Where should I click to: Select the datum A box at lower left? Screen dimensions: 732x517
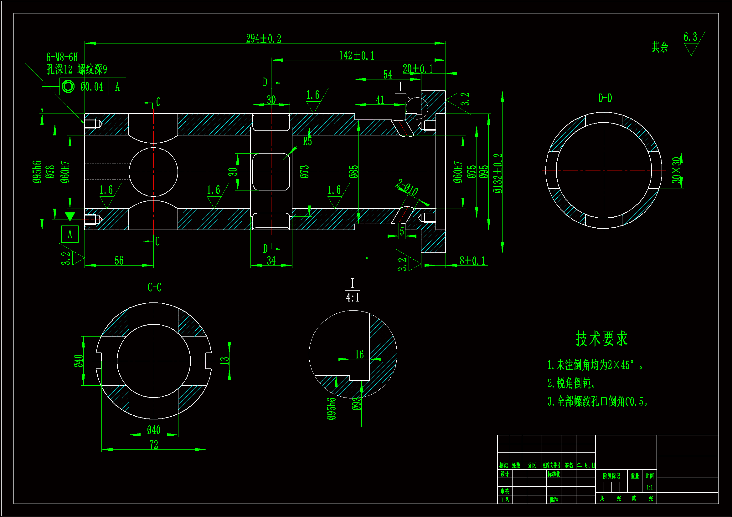click(70, 235)
